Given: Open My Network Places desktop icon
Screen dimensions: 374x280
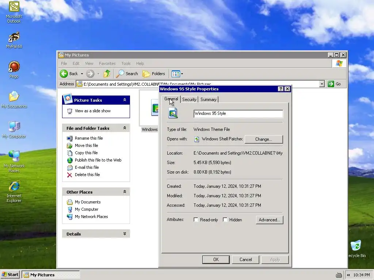Looking at the screenshot, I should pos(14,162).
